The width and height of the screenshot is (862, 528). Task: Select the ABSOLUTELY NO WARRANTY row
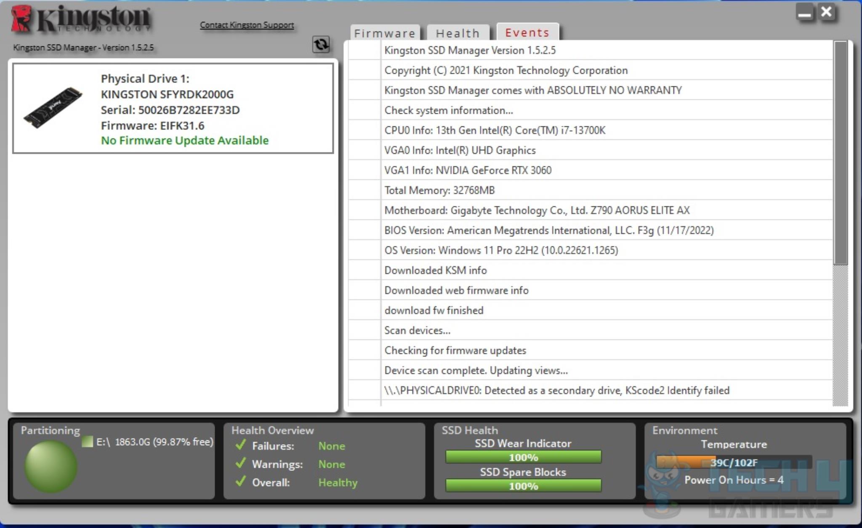[590, 90]
